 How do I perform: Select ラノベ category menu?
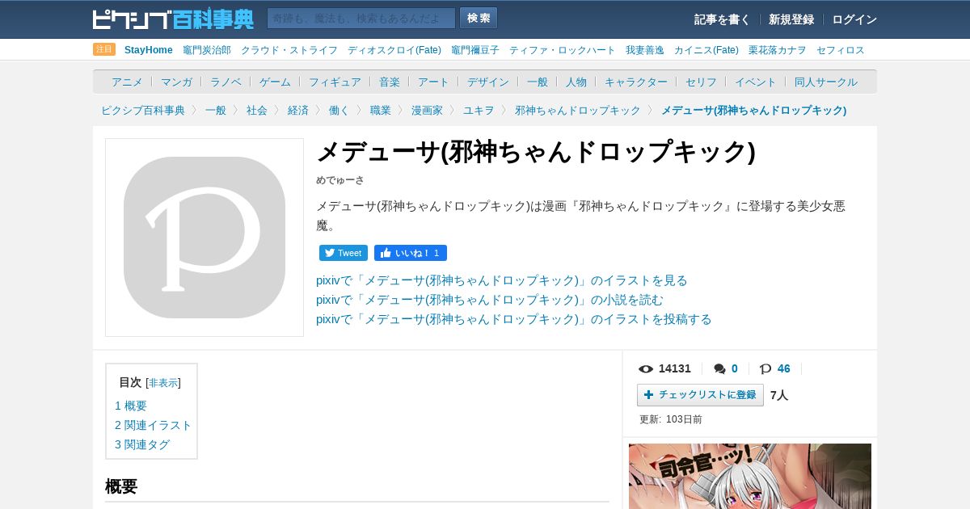pos(226,82)
